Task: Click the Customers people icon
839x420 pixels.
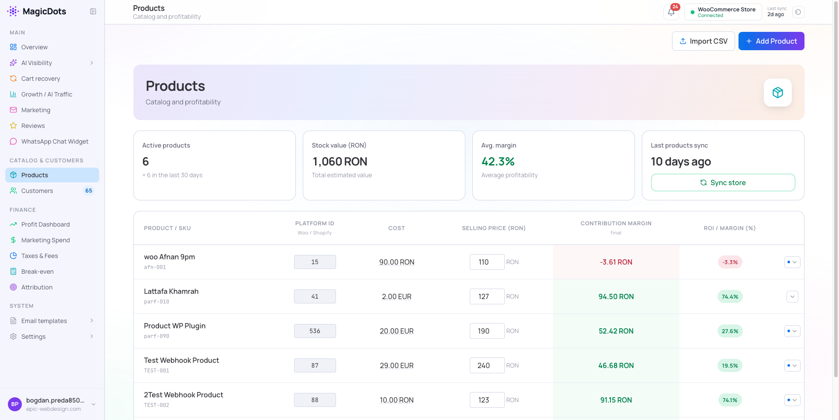Action: [14, 191]
